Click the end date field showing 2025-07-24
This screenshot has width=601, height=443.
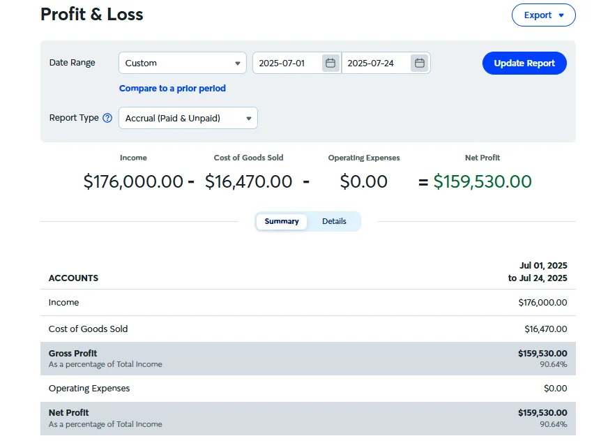tap(376, 63)
